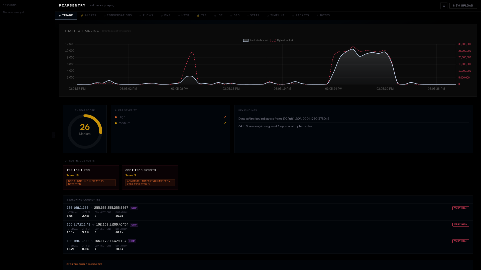Click the diamond Triage tab icon
The width and height of the screenshot is (481, 270).
tap(60, 15)
